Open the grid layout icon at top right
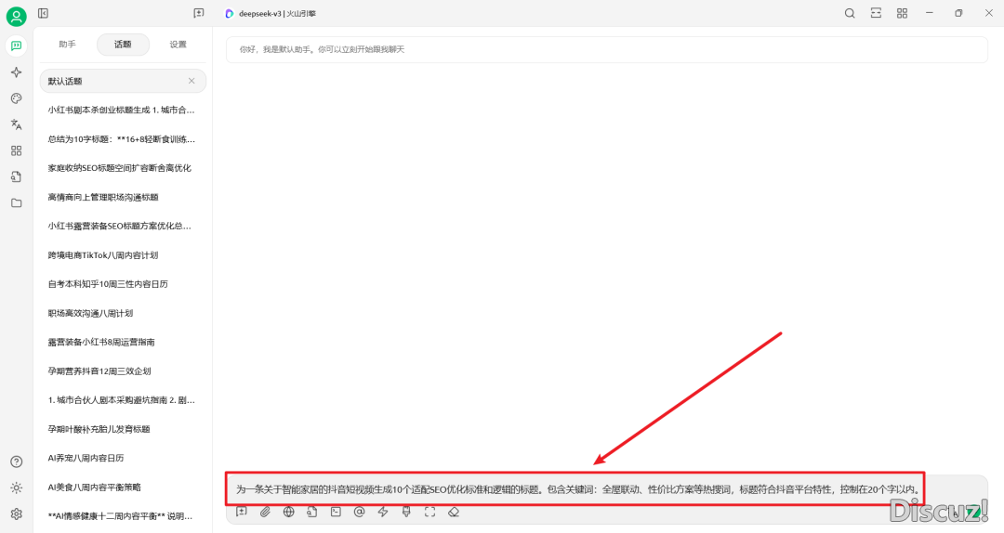 click(902, 13)
